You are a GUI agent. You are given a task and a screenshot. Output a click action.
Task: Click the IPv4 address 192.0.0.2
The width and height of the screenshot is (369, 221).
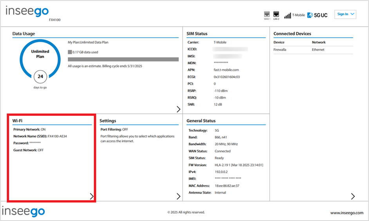pyautogui.click(x=221, y=172)
